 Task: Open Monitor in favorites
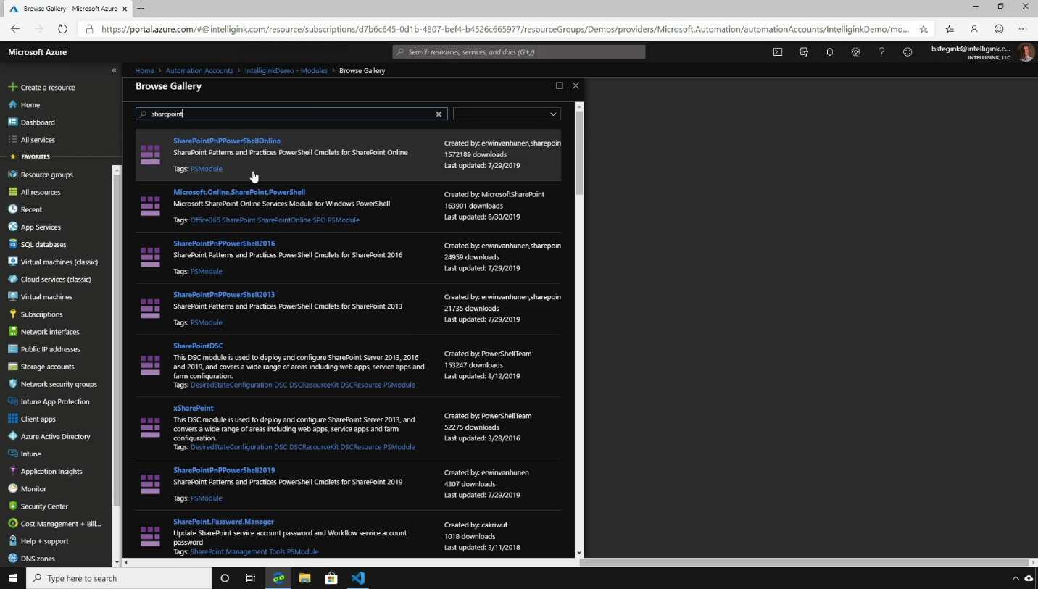pos(33,489)
